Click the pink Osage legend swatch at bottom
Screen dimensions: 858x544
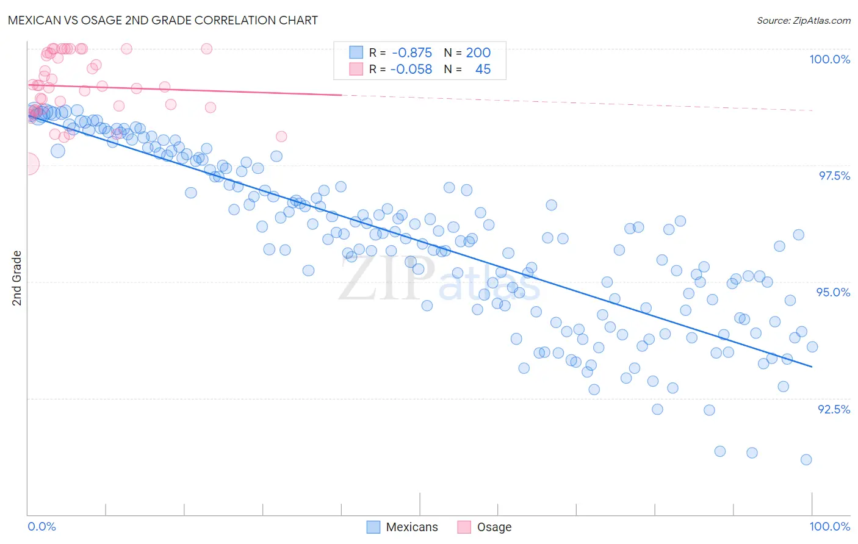click(464, 527)
